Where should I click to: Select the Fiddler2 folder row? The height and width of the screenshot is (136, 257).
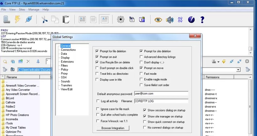pyautogui.click(x=10, y=106)
